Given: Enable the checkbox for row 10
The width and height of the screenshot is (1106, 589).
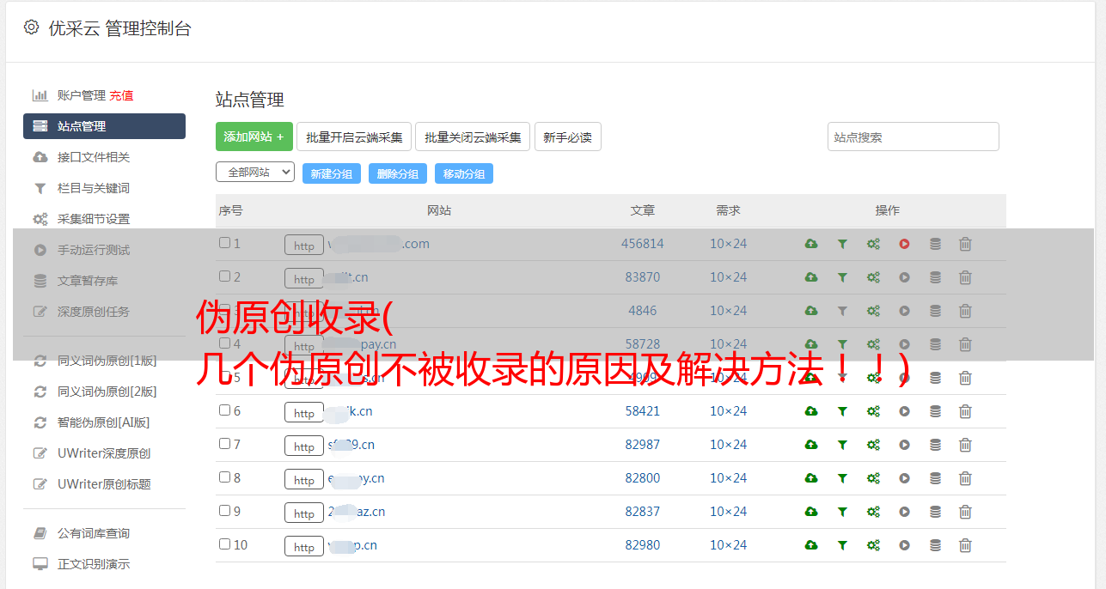Looking at the screenshot, I should coord(224,544).
